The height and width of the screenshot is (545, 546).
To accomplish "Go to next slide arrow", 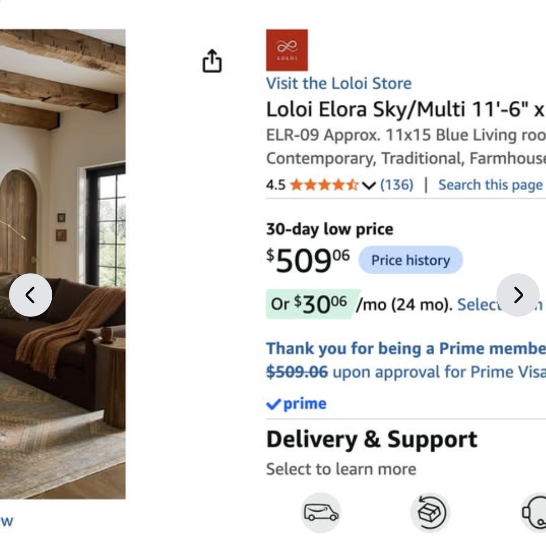I will (518, 295).
